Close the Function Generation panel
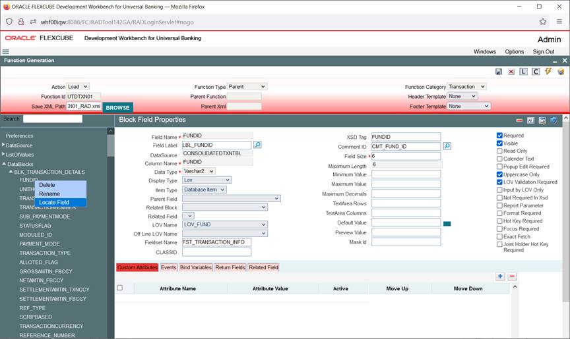The image size is (570, 339). coord(565,61)
